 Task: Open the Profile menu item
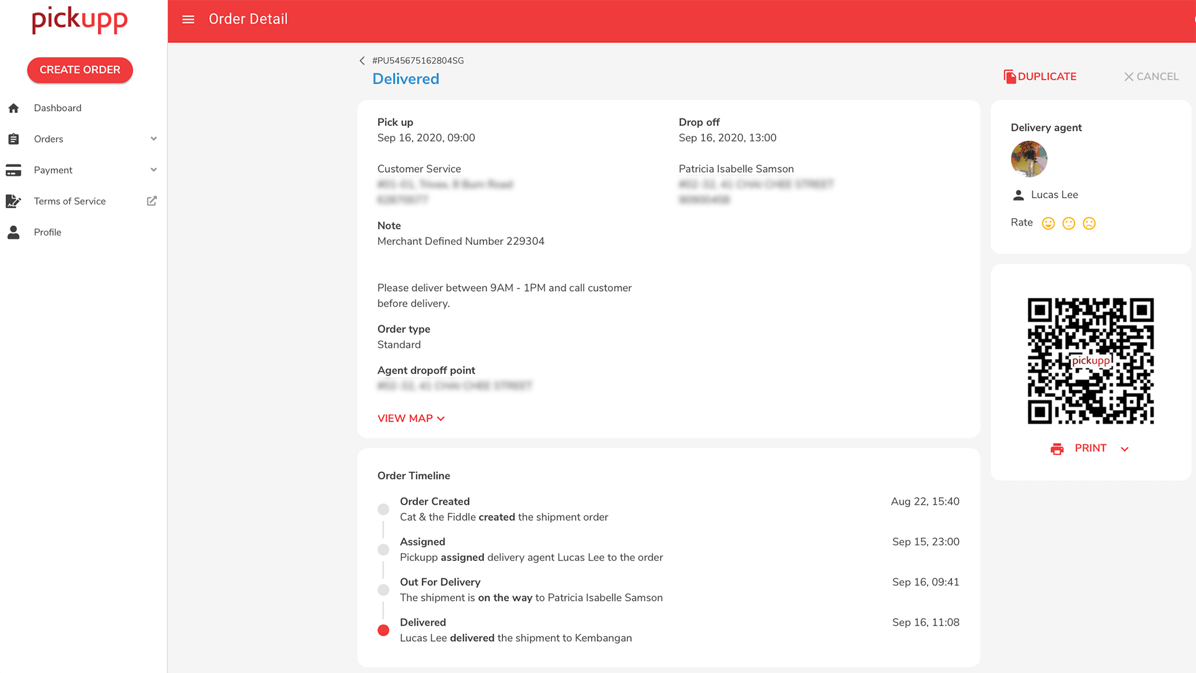[47, 232]
